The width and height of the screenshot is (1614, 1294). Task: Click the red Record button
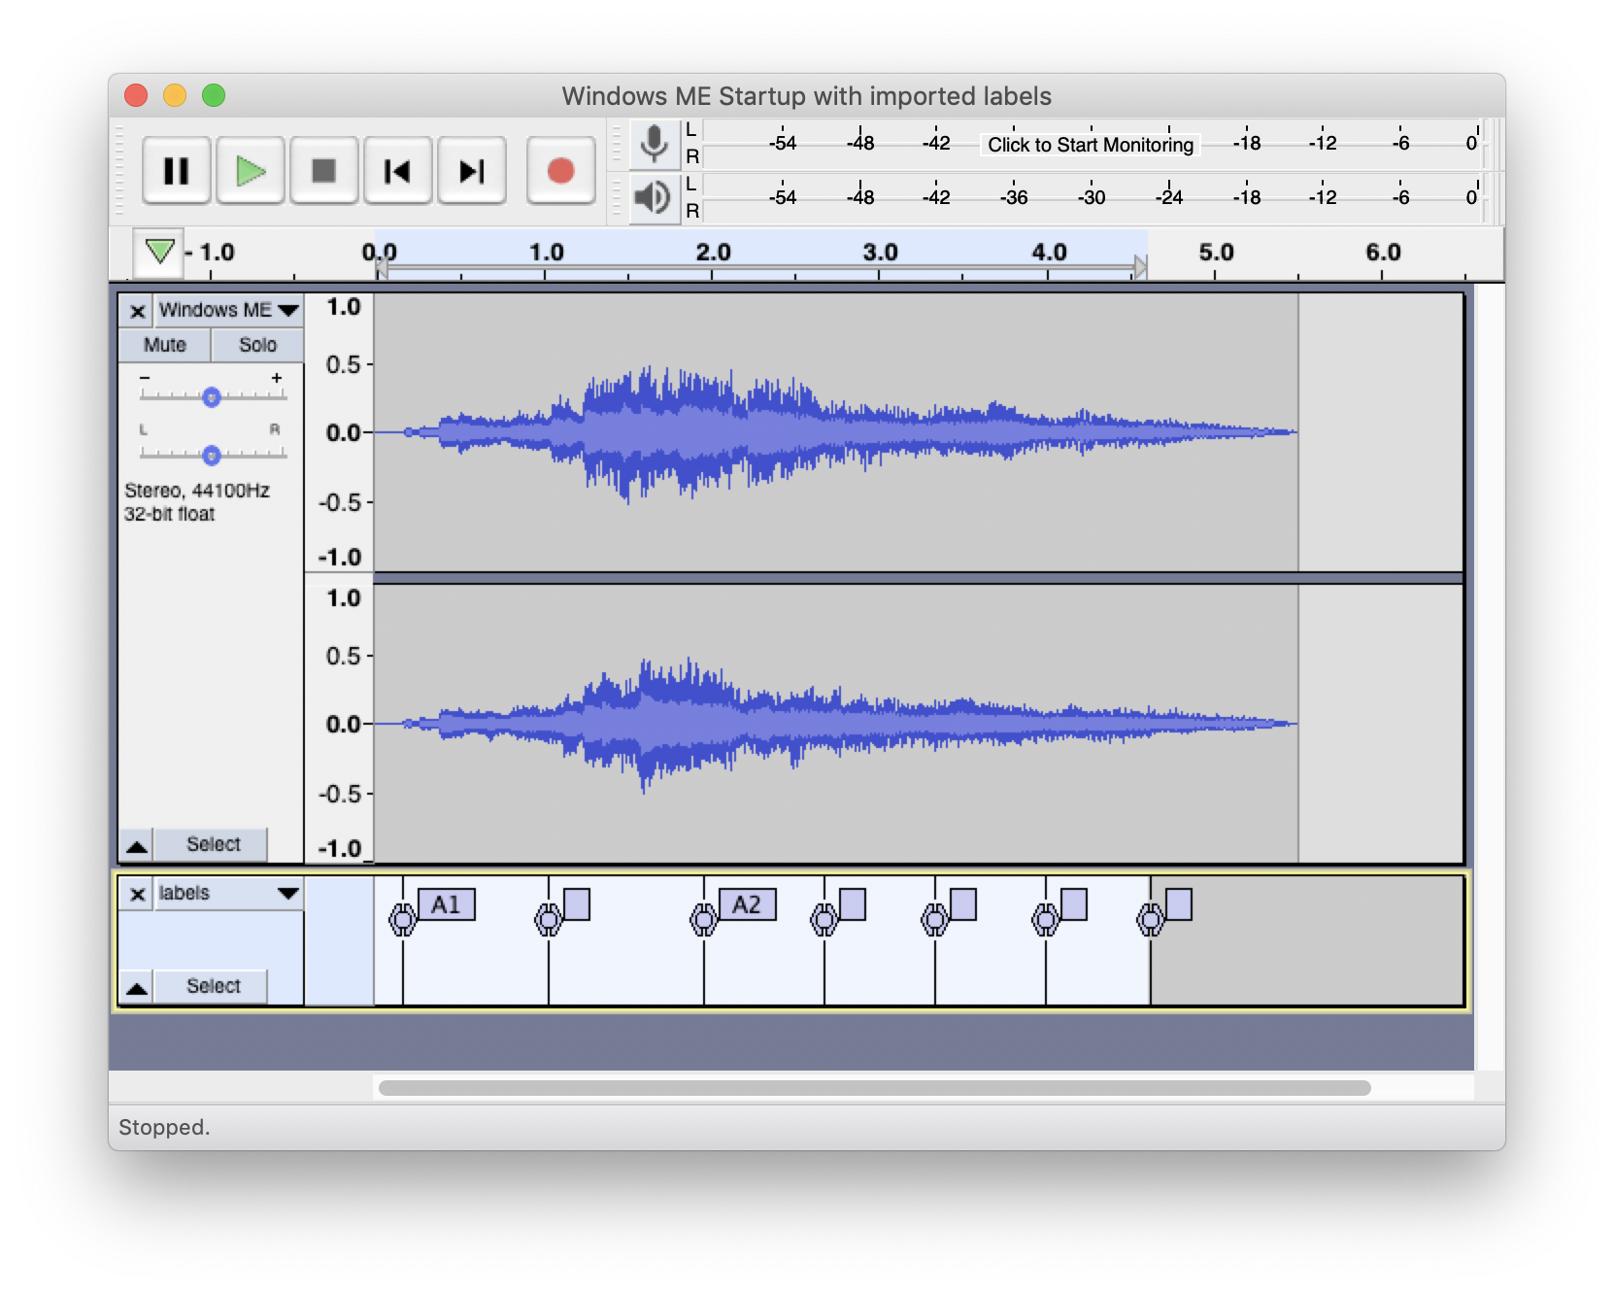[560, 171]
